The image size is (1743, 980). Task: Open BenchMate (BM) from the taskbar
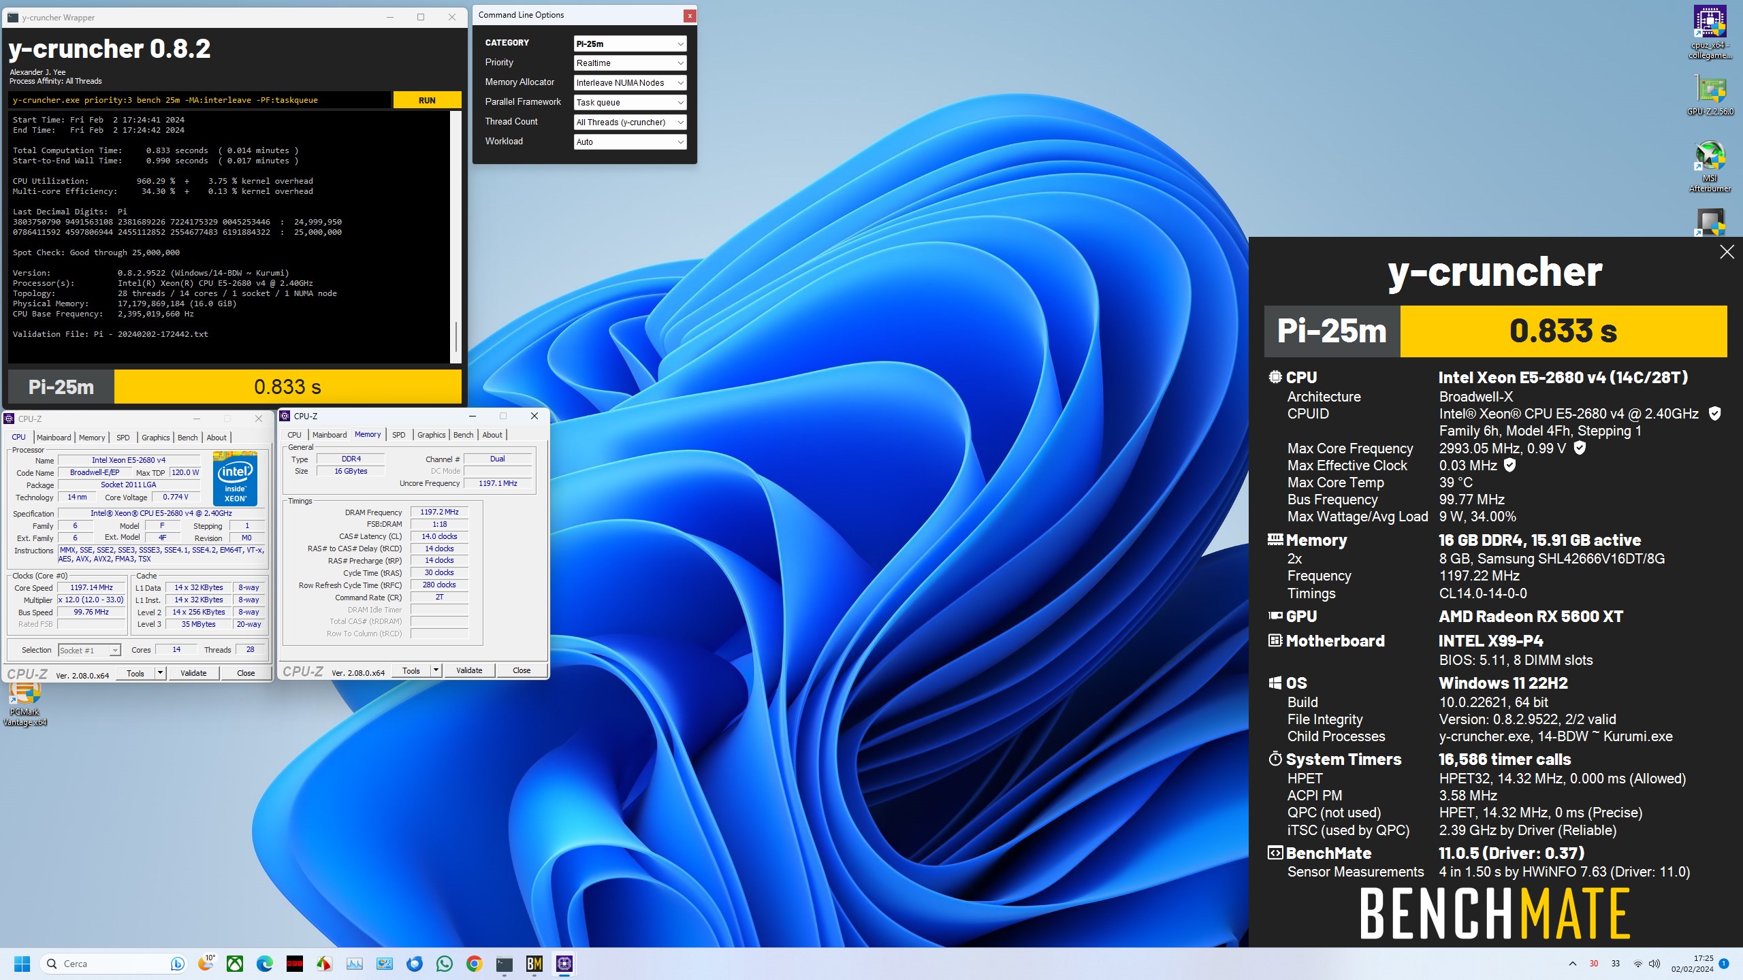point(534,964)
